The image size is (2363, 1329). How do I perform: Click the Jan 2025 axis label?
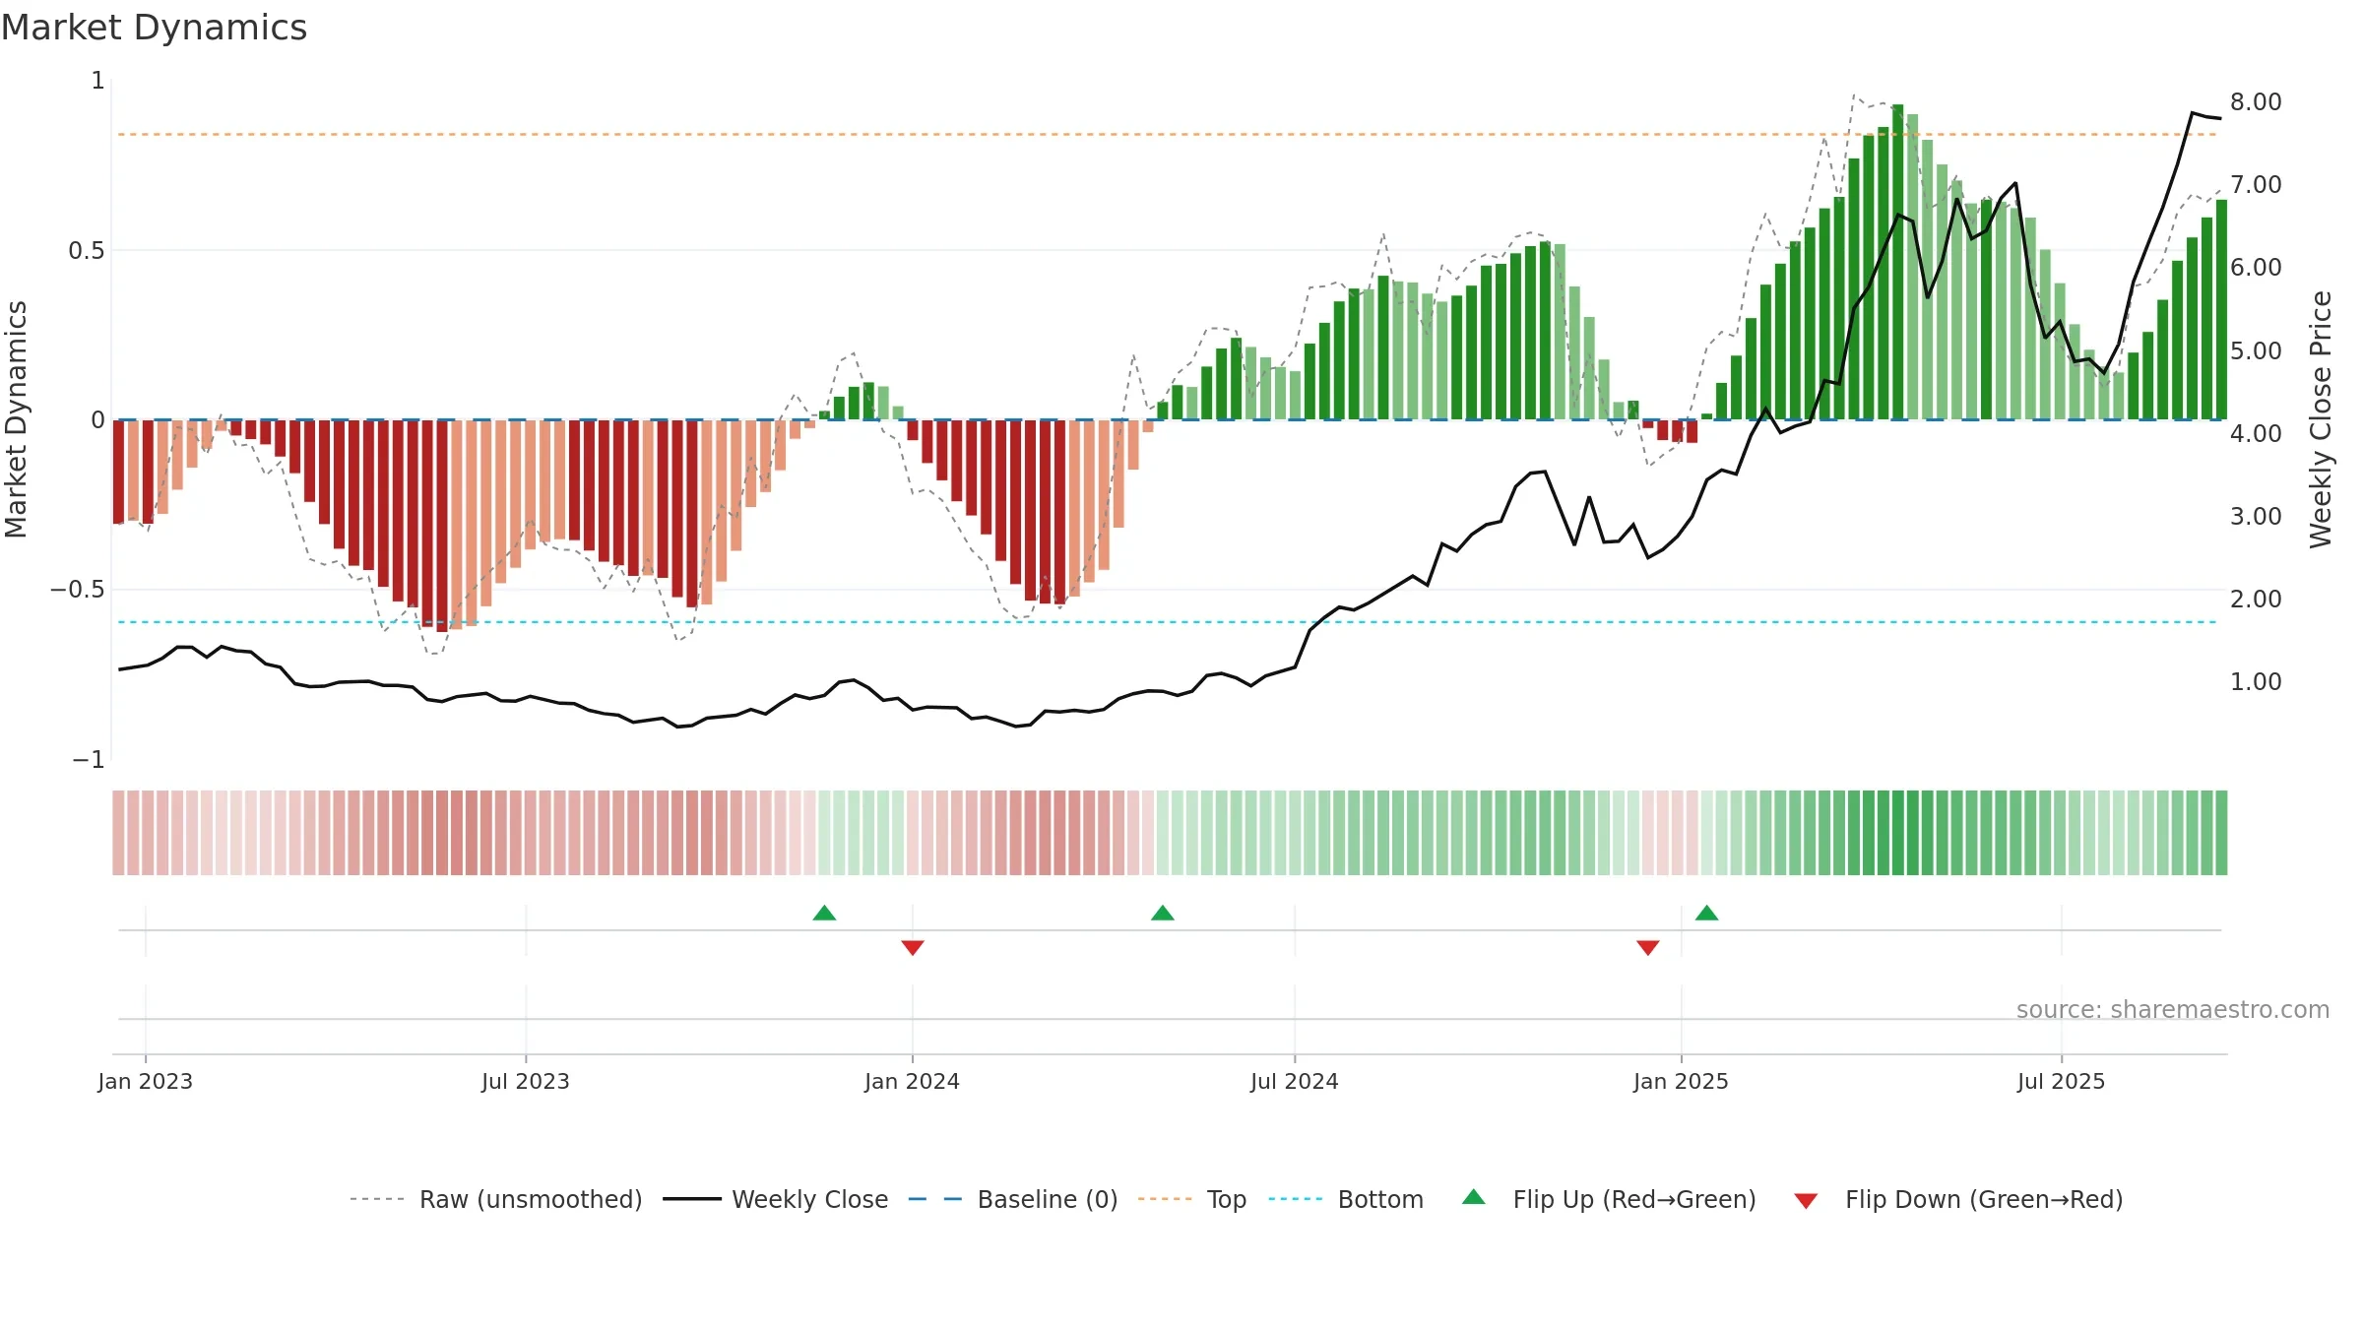[x=1682, y=1081]
